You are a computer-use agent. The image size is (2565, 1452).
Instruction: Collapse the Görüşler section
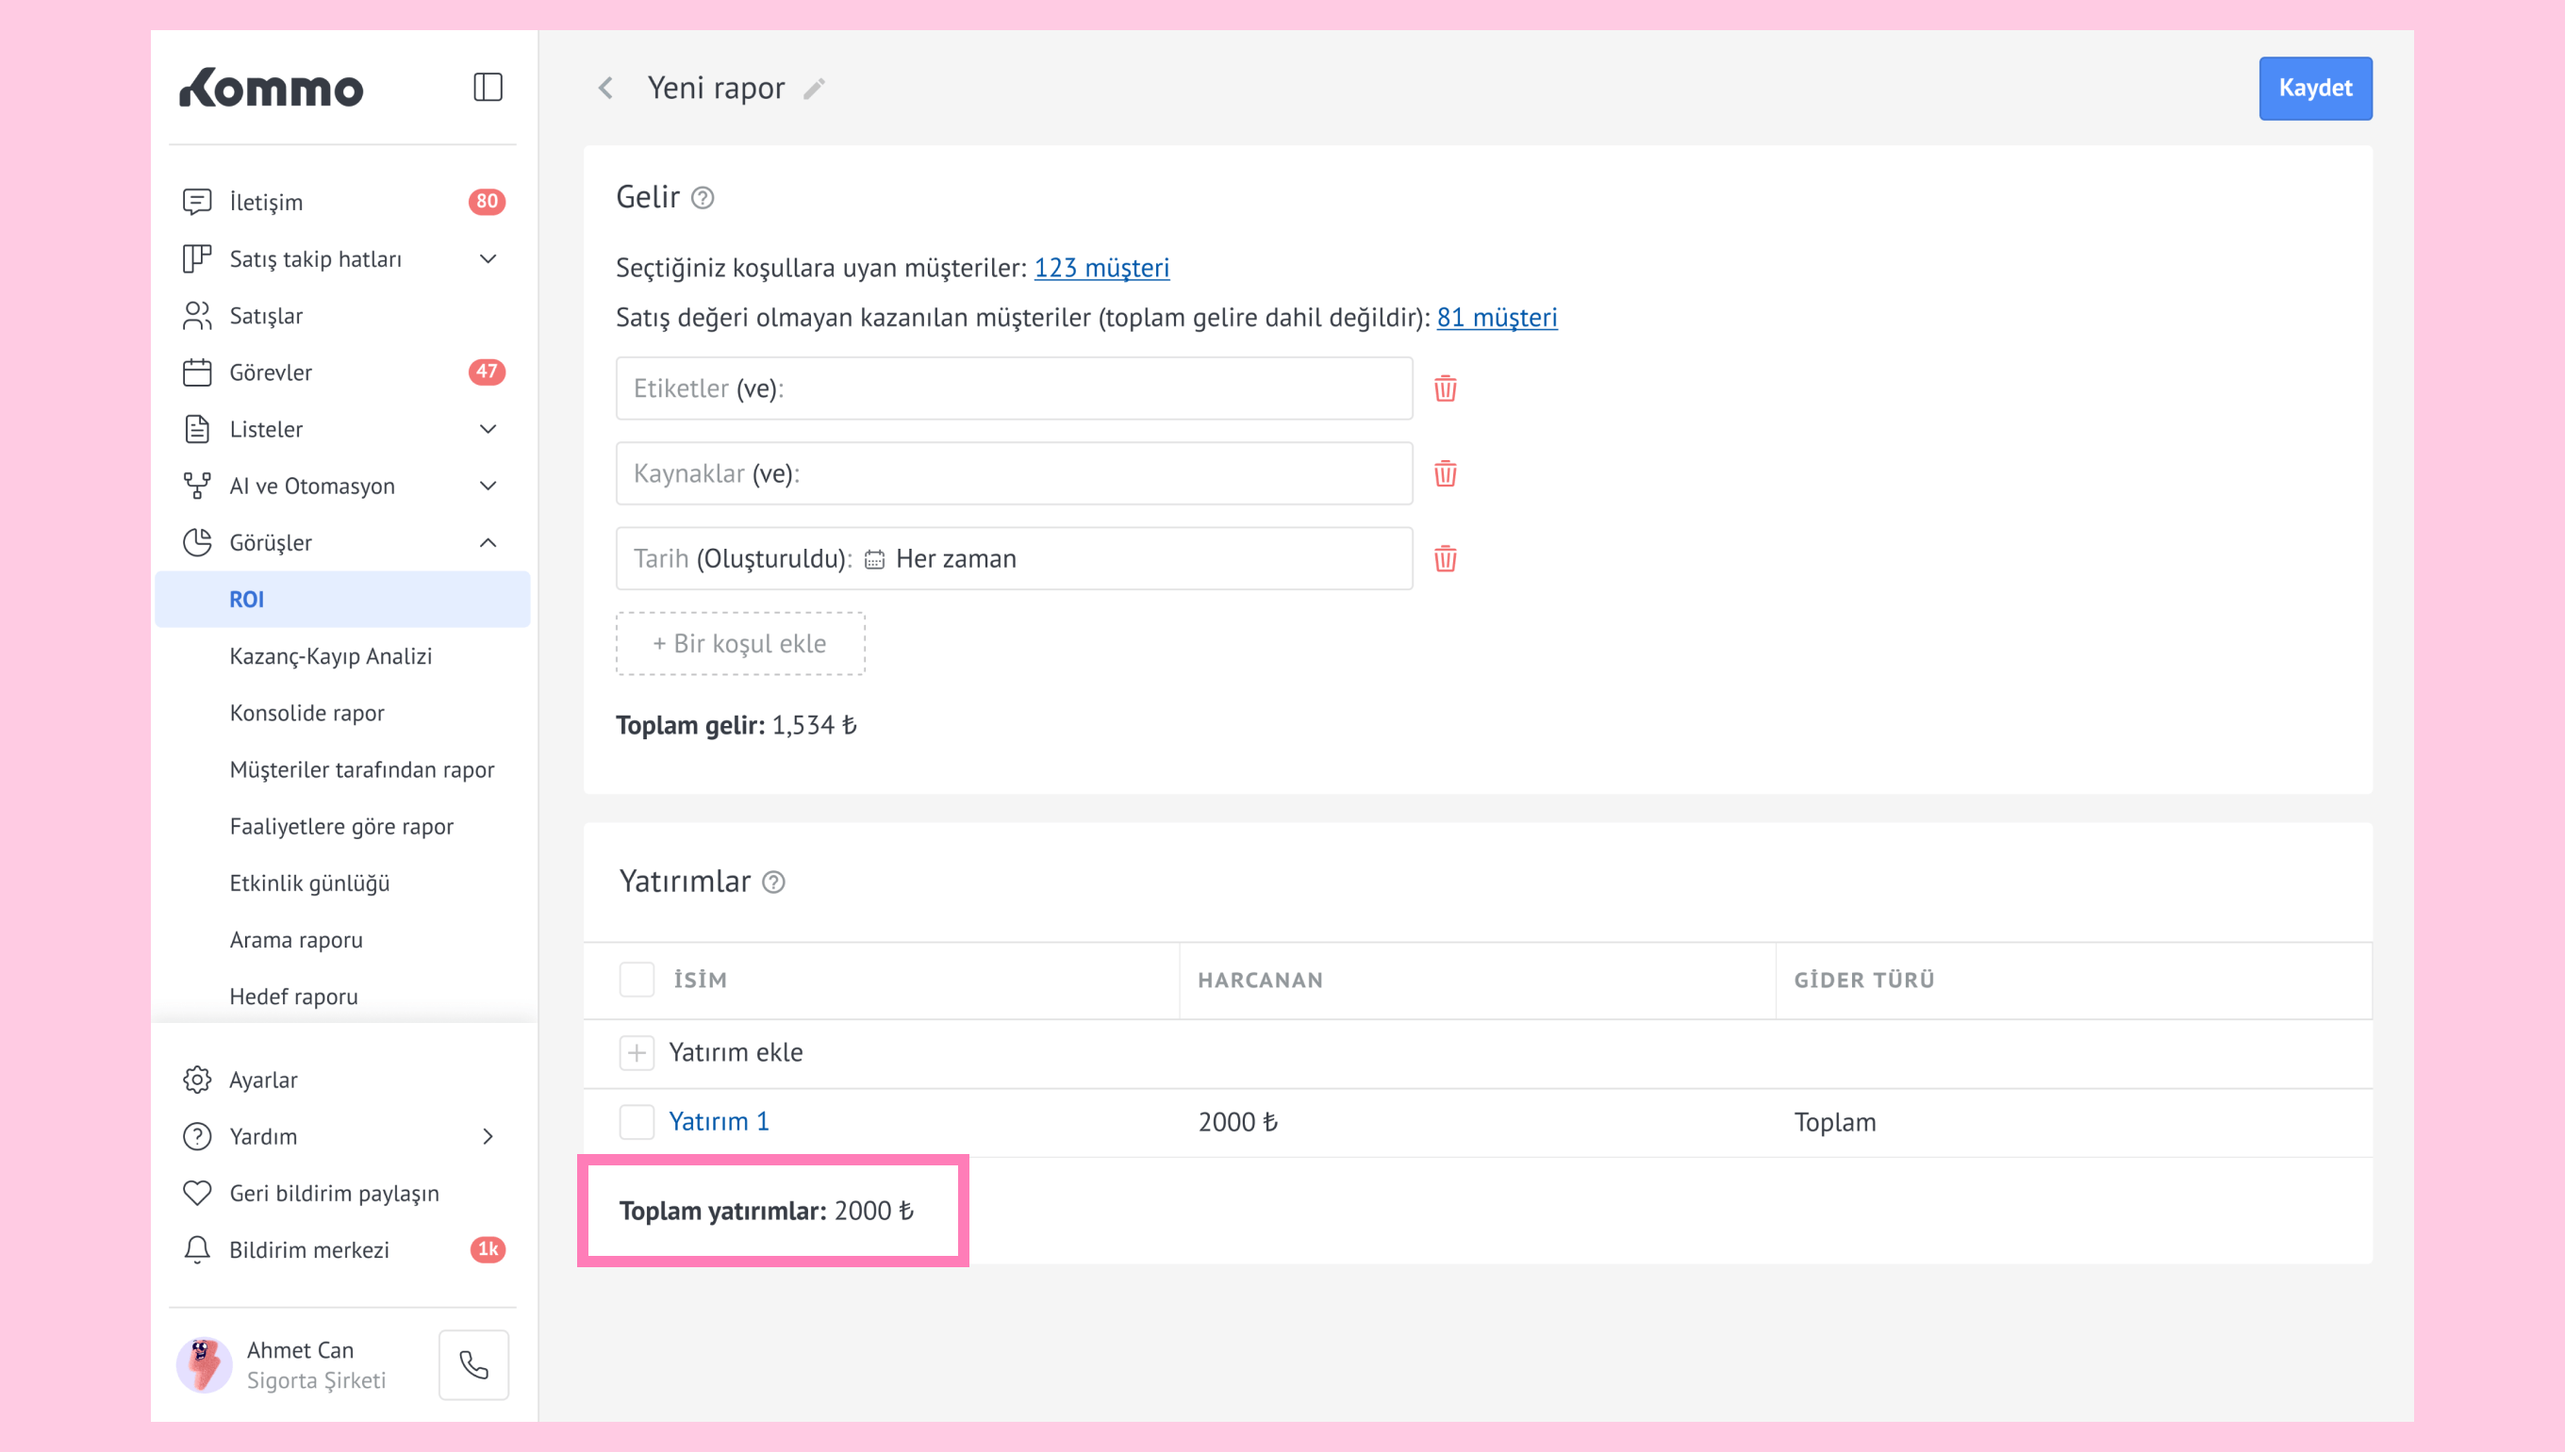[x=488, y=542]
